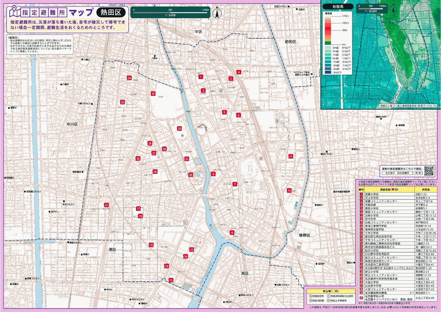Click the north arrow compass icon
441x312 pixels.
tap(217, 13)
